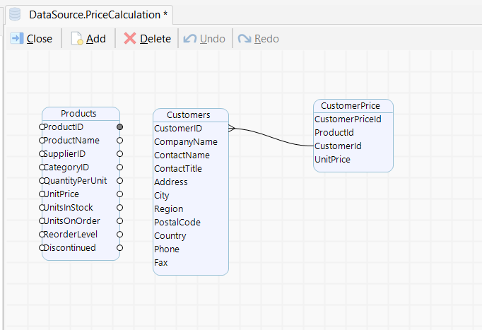Image resolution: width=482 pixels, height=330 pixels.
Task: Click the Add new document icon
Action: (x=77, y=39)
